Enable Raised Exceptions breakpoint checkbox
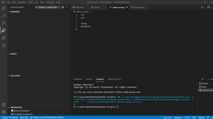This screenshot has width=213, height=119. 12,111
